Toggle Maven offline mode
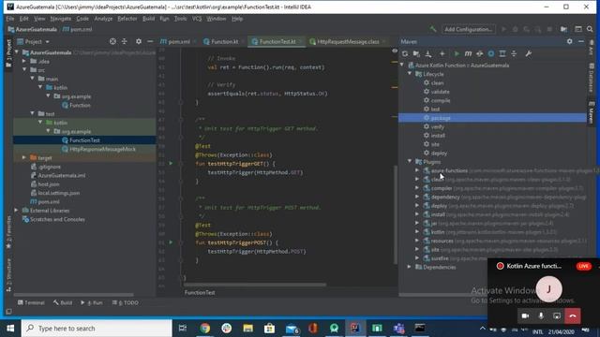 (x=479, y=54)
